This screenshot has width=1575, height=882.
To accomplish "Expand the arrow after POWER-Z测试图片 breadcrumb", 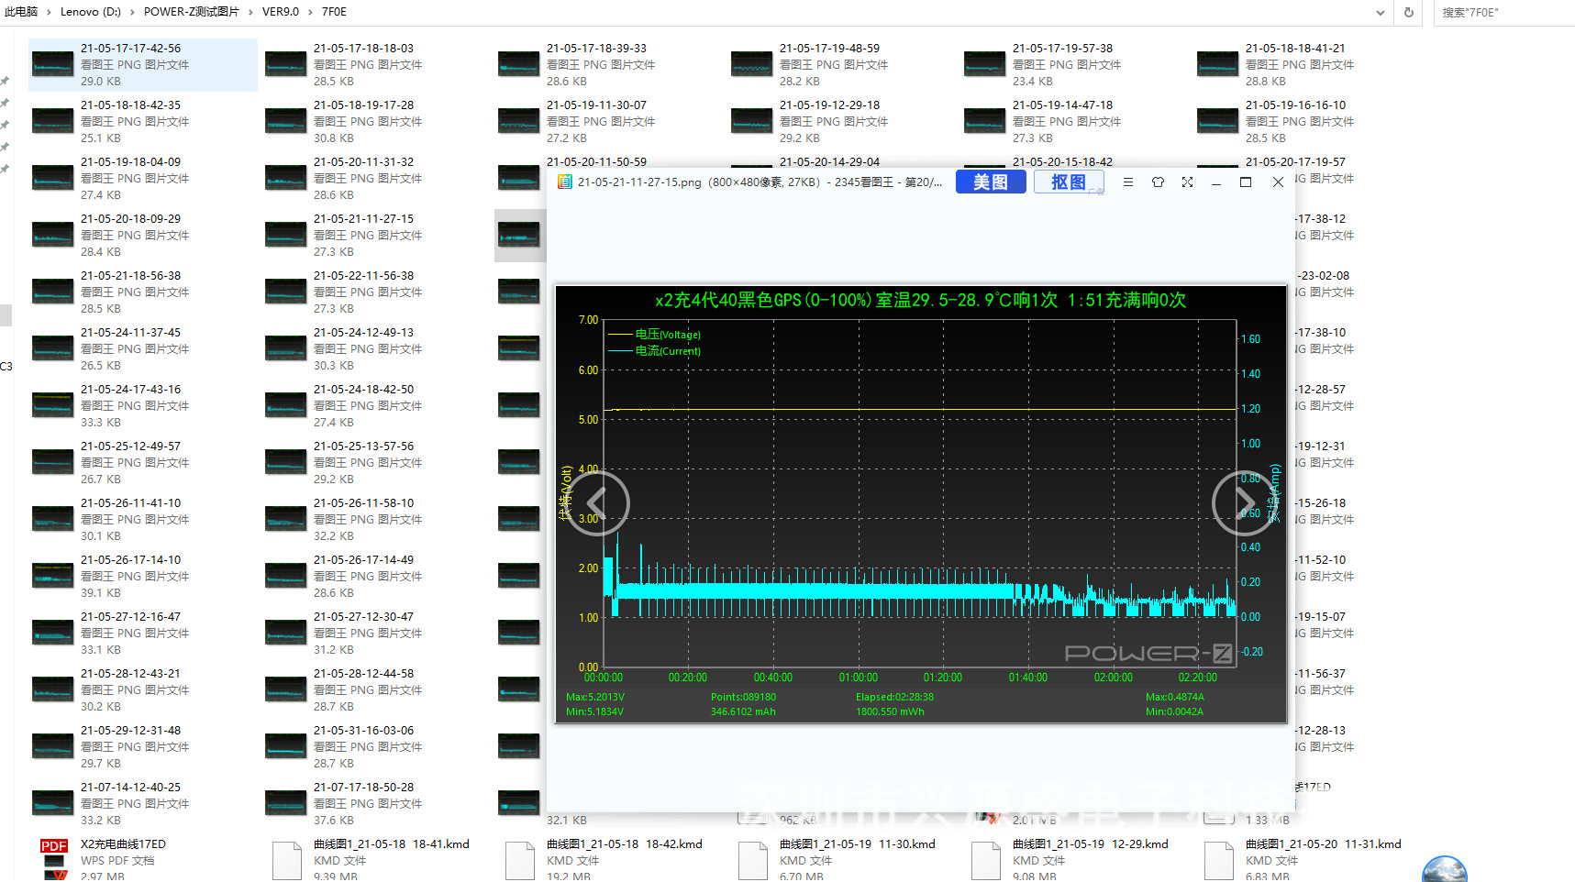I will coord(250,12).
